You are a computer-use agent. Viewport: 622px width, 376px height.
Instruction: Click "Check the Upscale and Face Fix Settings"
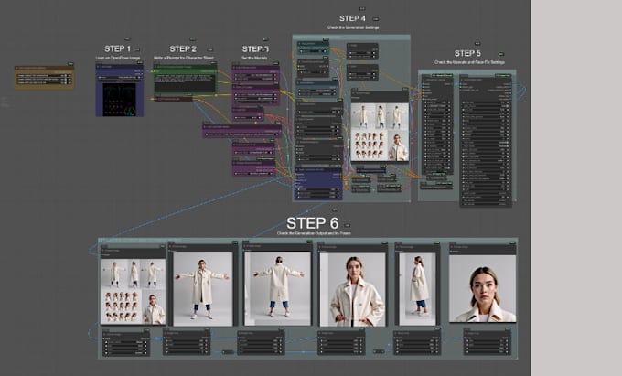pyautogui.click(x=469, y=62)
